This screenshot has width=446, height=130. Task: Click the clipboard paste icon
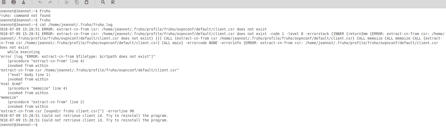coord(87,2)
